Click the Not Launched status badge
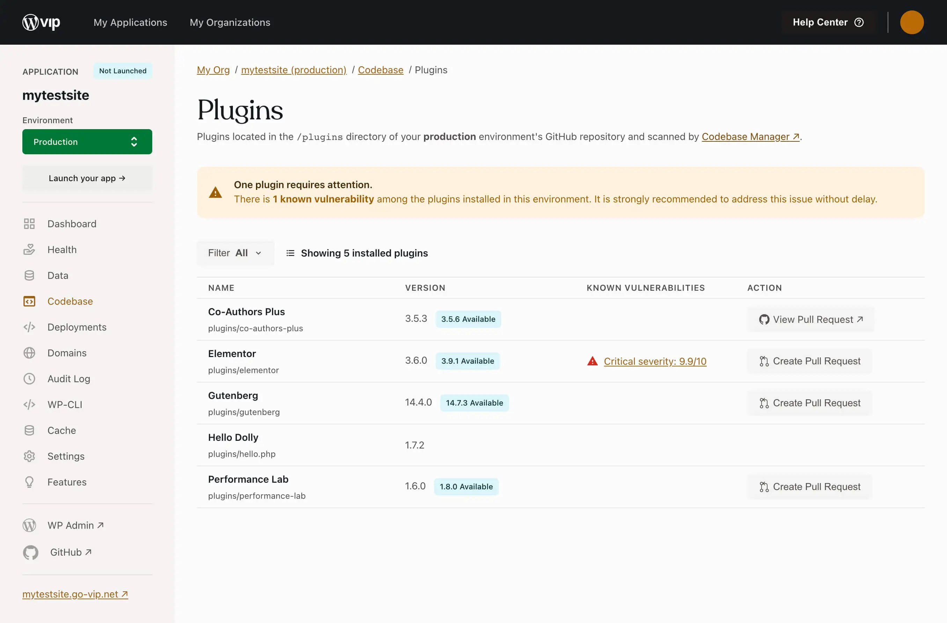Screen dimensions: 947x623 (123, 71)
